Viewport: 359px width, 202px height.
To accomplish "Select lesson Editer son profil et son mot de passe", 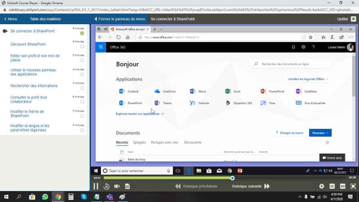I will [35, 58].
